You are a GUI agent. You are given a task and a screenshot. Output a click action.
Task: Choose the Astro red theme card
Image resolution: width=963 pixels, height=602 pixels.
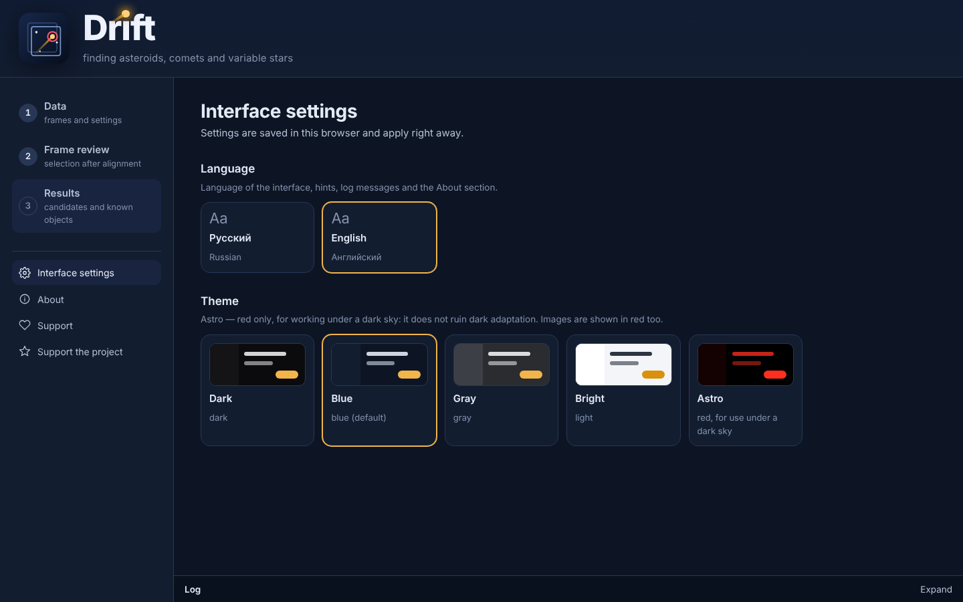pos(746,390)
